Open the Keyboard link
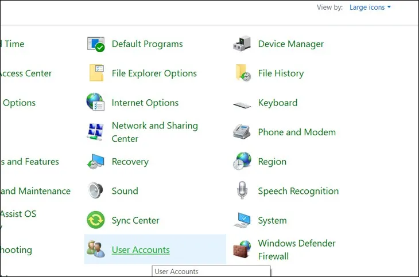The width and height of the screenshot is (419, 277). (278, 103)
